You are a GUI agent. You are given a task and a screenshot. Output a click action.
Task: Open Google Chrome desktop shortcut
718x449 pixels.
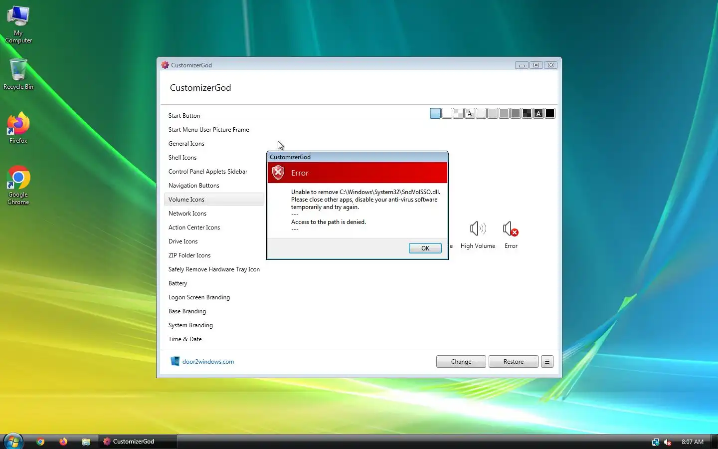[x=18, y=185]
